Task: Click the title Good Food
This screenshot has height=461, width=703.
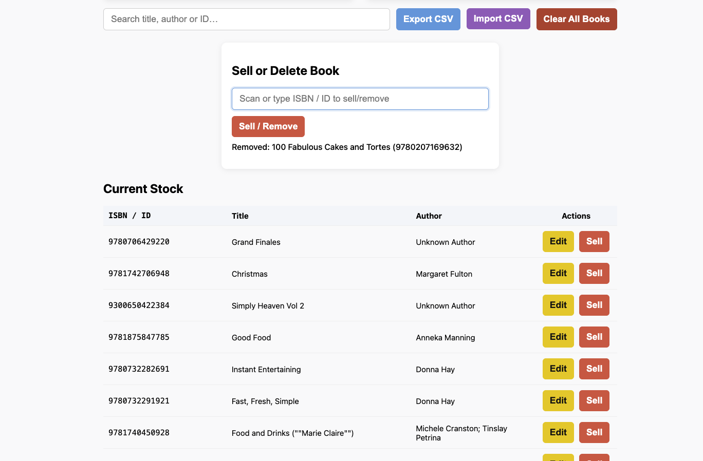Action: coord(251,338)
